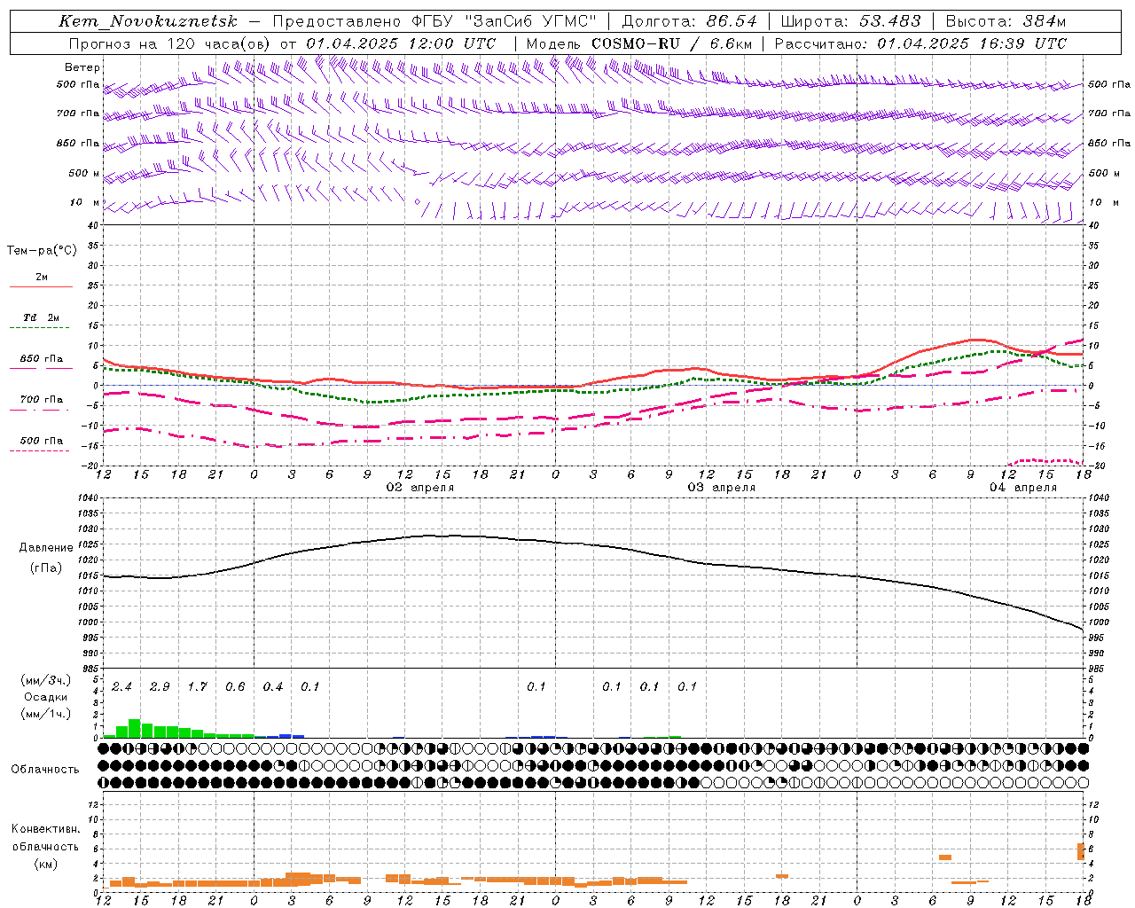Click the (мм/3ч.) unit label
Image resolution: width=1135 pixels, height=908 pixels.
tap(45, 680)
